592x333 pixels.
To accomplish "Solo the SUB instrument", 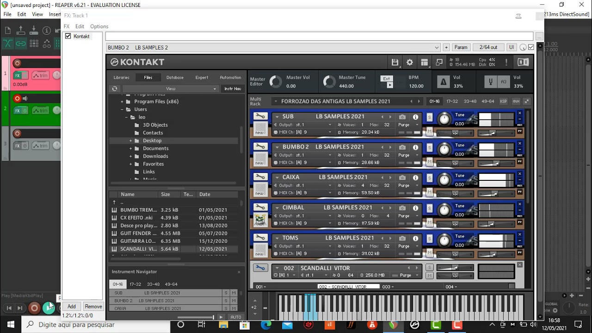I will tap(430, 117).
